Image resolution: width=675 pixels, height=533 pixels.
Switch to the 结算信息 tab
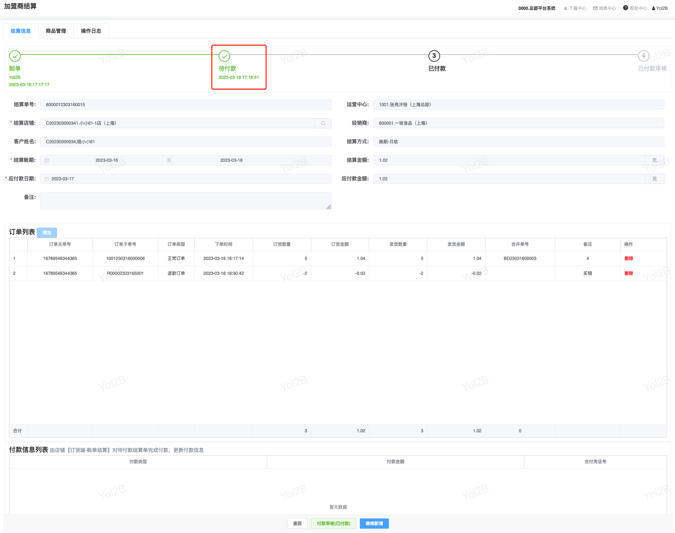21,31
